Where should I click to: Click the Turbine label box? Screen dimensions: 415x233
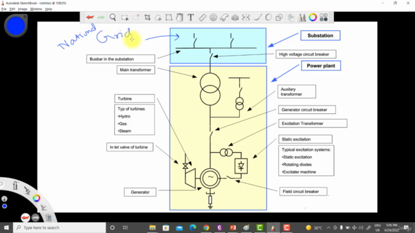click(134, 98)
